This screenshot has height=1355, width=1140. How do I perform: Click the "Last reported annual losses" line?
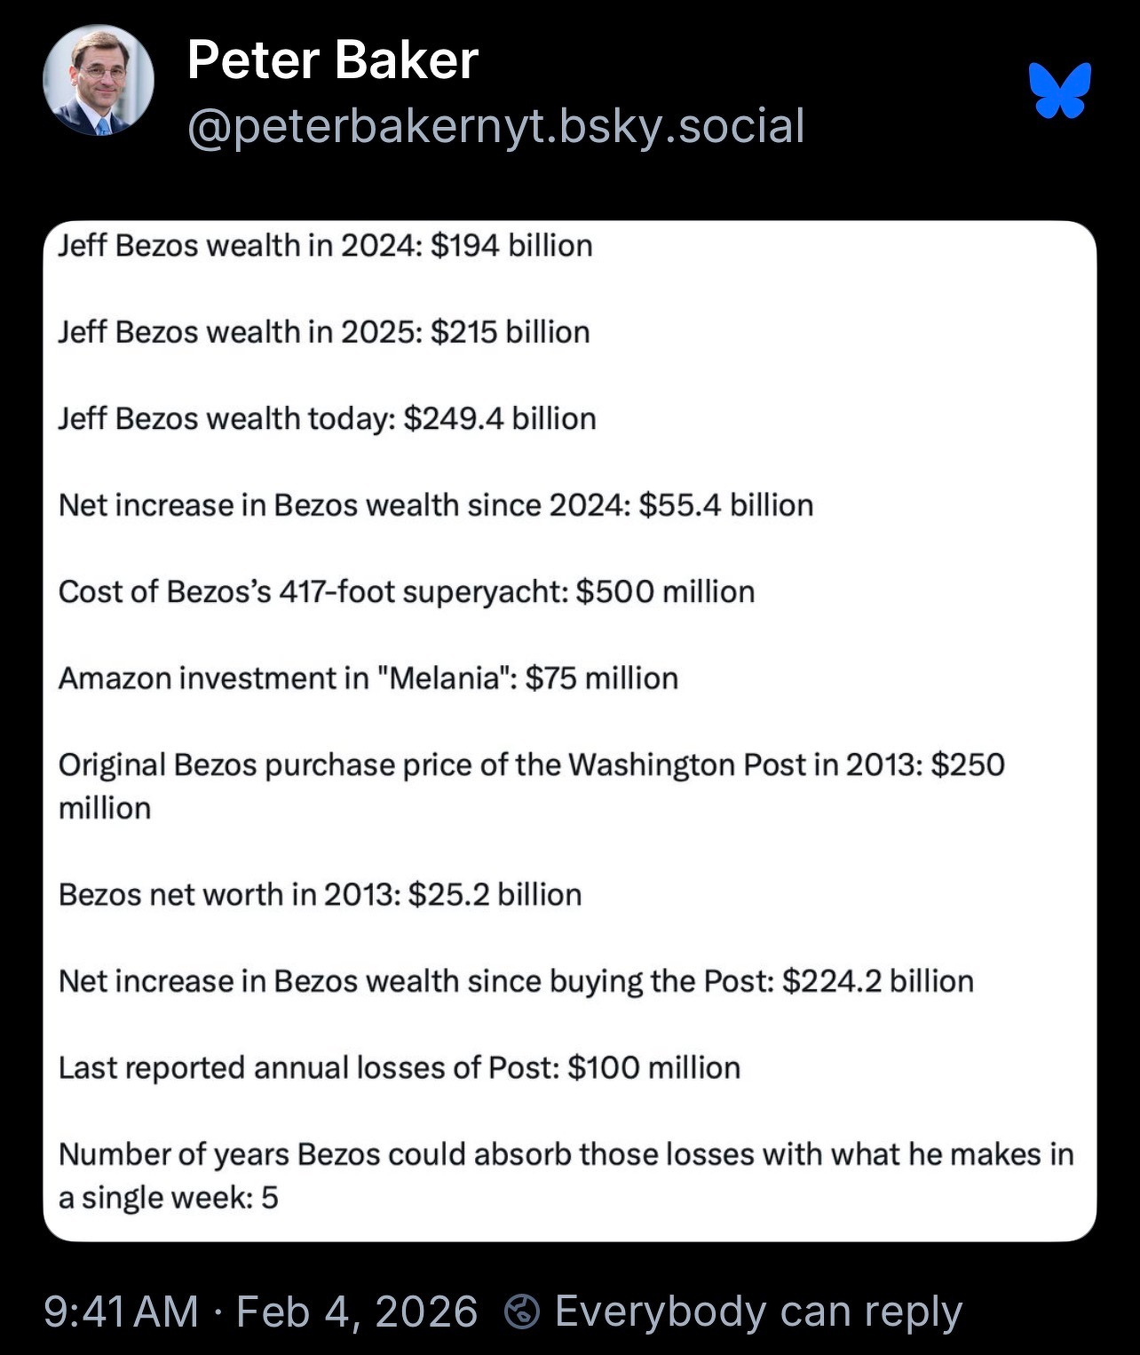399,1067
